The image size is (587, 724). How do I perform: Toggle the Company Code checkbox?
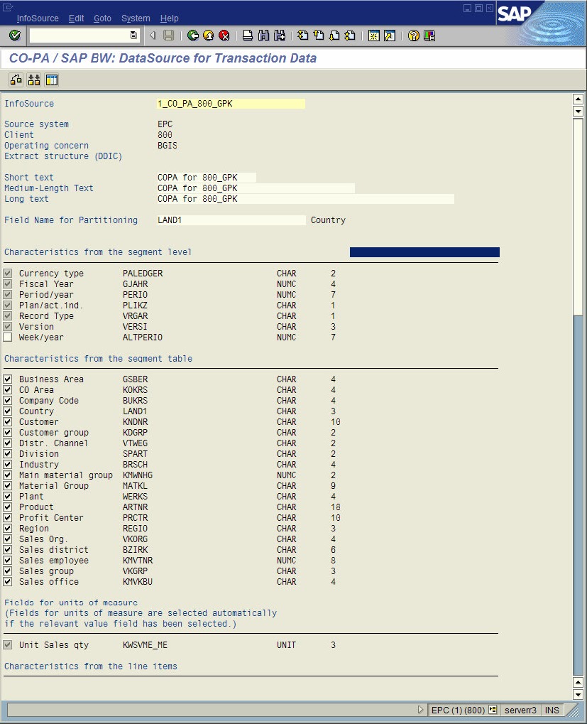click(x=7, y=400)
